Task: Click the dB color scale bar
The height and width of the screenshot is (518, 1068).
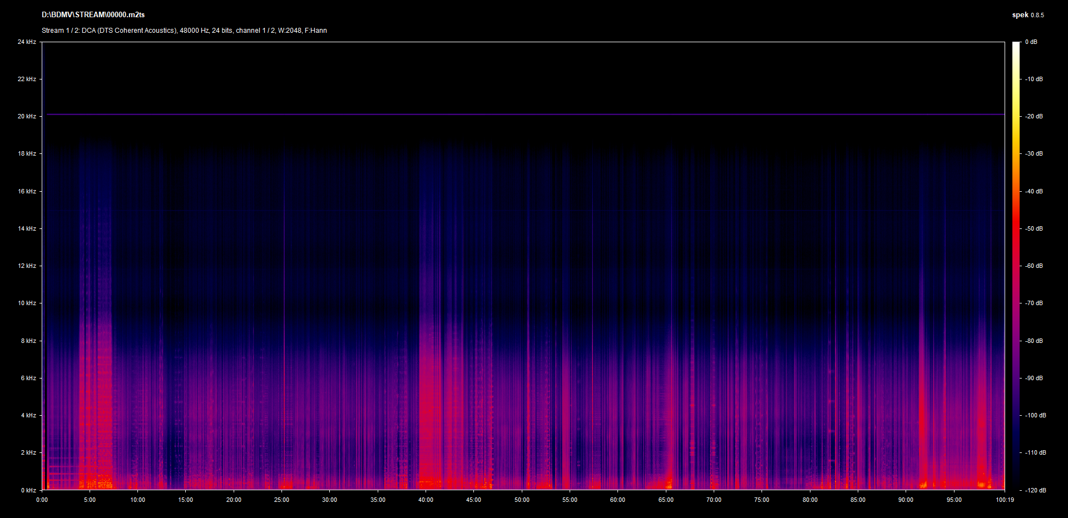Action: (1016, 266)
